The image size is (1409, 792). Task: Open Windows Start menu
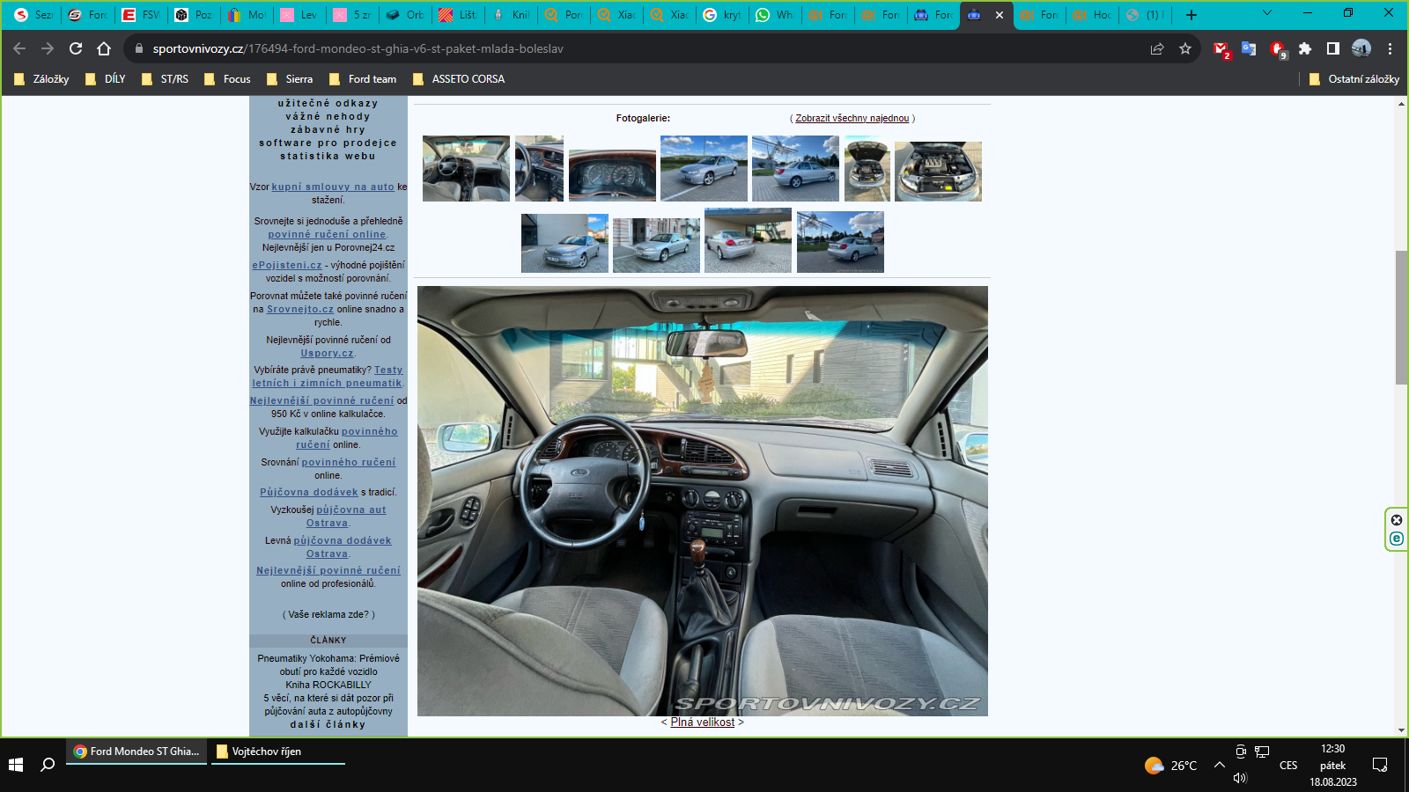pyautogui.click(x=16, y=765)
